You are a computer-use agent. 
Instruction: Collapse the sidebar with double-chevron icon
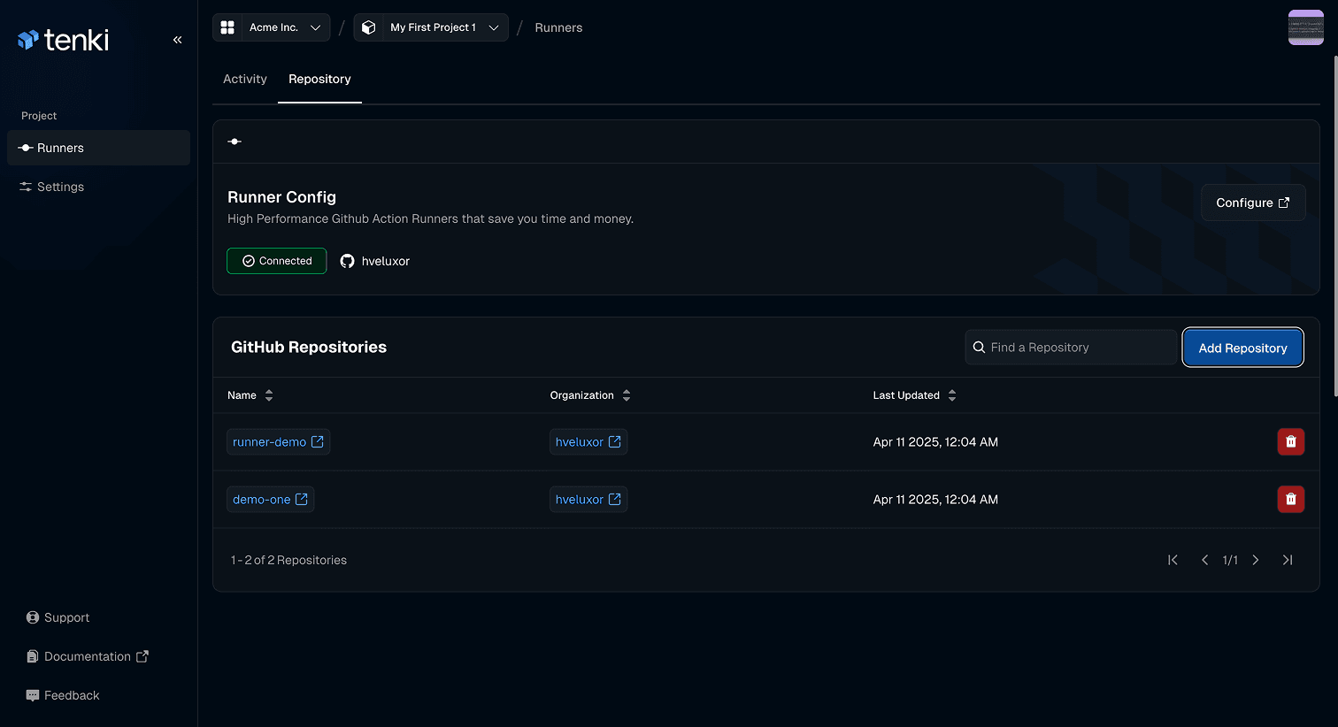(x=178, y=40)
